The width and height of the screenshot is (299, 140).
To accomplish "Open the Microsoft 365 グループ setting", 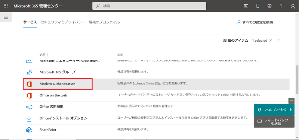I will click(x=58, y=72).
